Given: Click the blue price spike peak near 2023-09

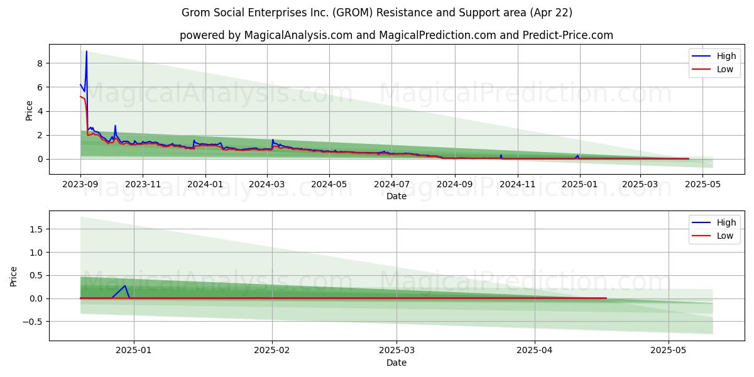Looking at the screenshot, I should (x=87, y=52).
